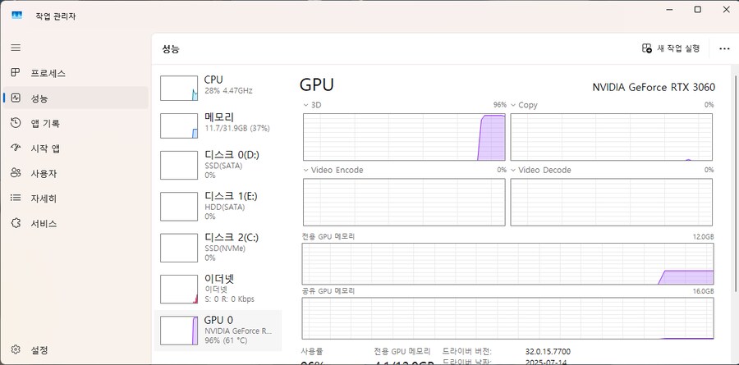Image resolution: width=739 pixels, height=365 pixels.
Task: Select the Ethernet mini graph thumbnail
Action: coord(179,290)
